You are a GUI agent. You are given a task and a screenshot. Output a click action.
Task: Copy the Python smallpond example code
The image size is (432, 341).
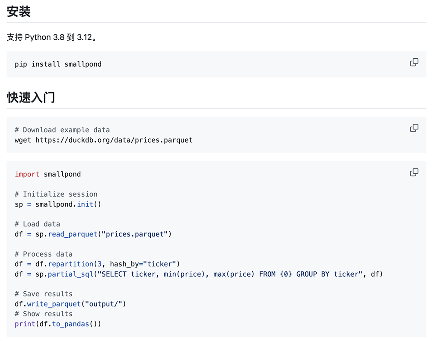(x=414, y=172)
